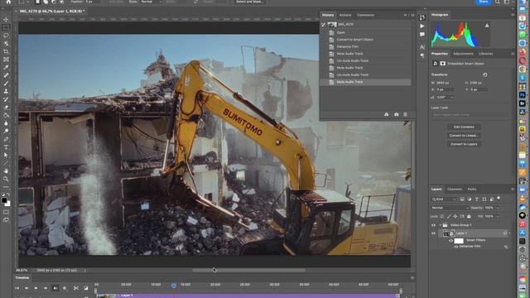Toggle lock transparent pixels
Viewport: 530px width, 298px height.
(441, 216)
